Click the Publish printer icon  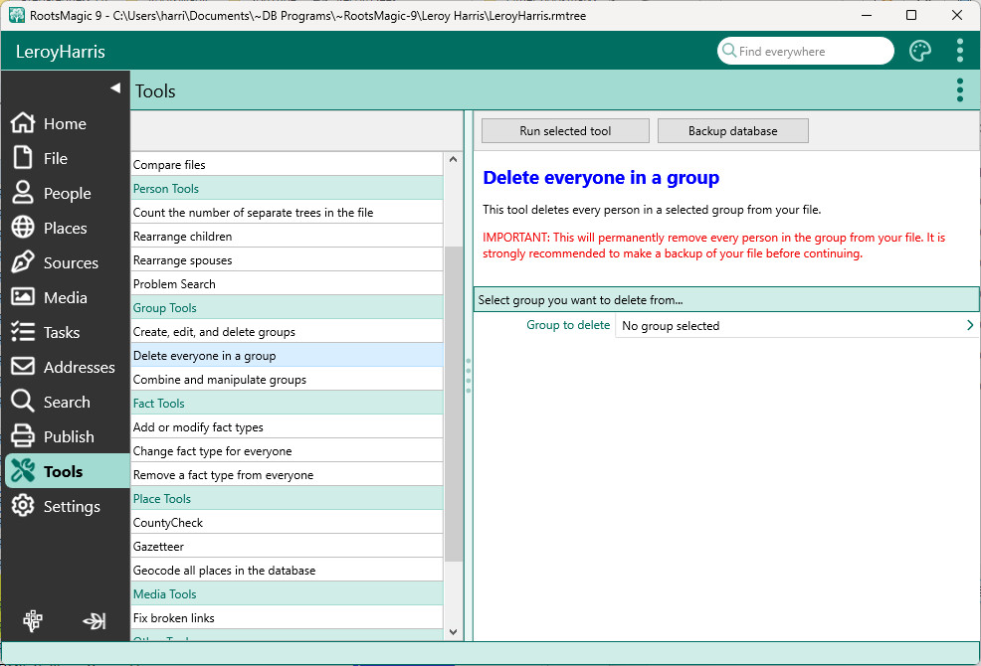(23, 437)
